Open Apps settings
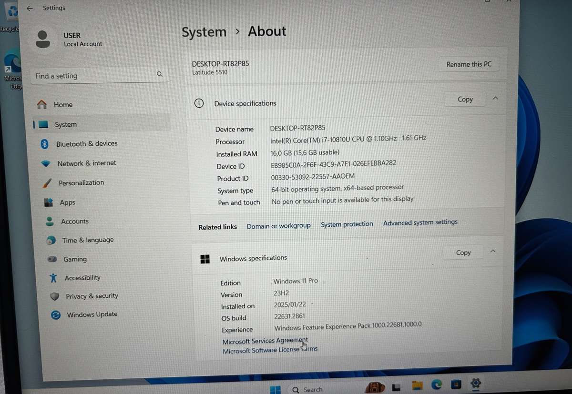The width and height of the screenshot is (572, 394). click(x=67, y=202)
